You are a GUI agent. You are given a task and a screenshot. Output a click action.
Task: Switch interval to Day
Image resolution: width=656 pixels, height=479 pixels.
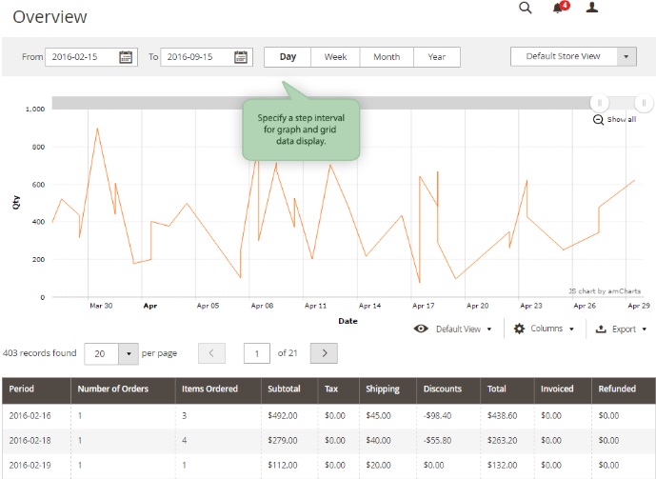[x=288, y=57]
